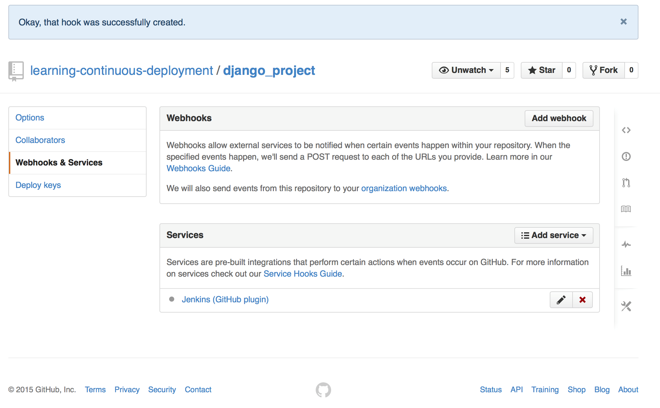The image size is (660, 408).
Task: Open the Pulse icon in sidebar
Action: coord(626,244)
